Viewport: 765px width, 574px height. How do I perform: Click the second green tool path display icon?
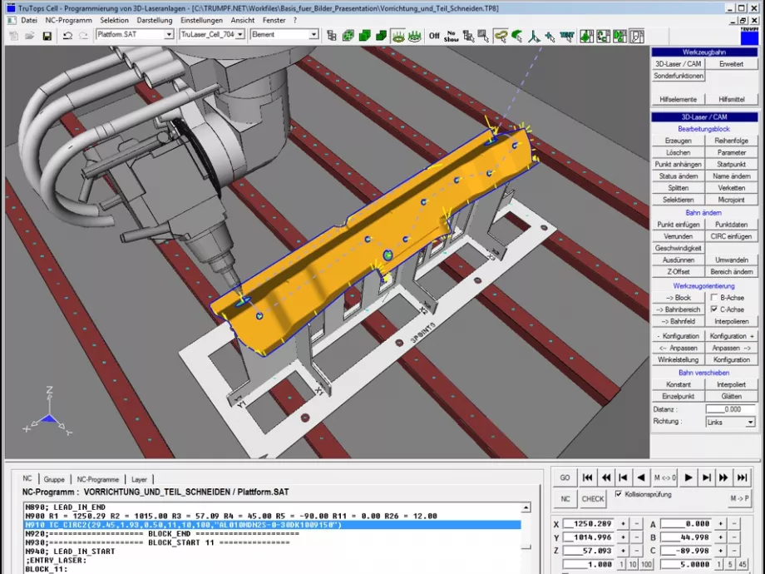pyautogui.click(x=415, y=36)
